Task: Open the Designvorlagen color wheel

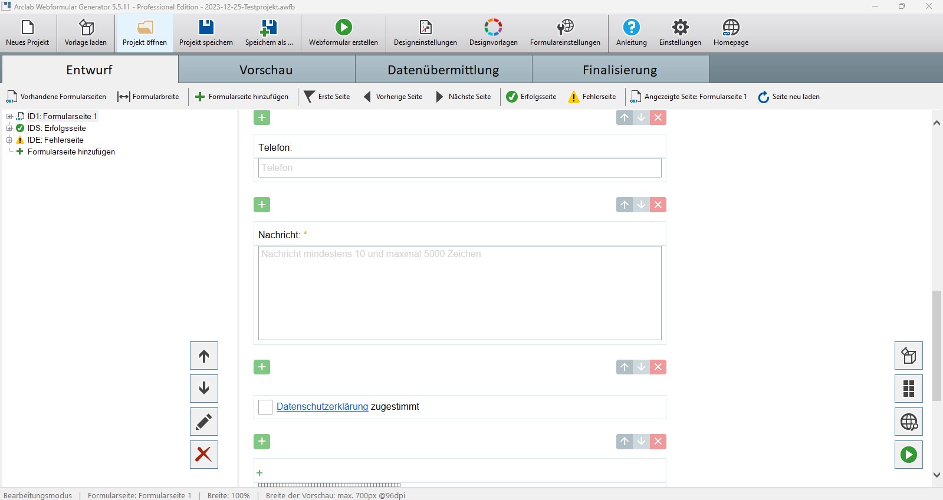Action: click(493, 28)
